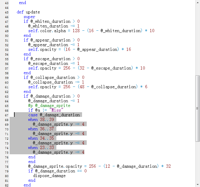Click the 'when 38..39' line
The width and height of the screenshot is (200, 187).
click(x=41, y=120)
